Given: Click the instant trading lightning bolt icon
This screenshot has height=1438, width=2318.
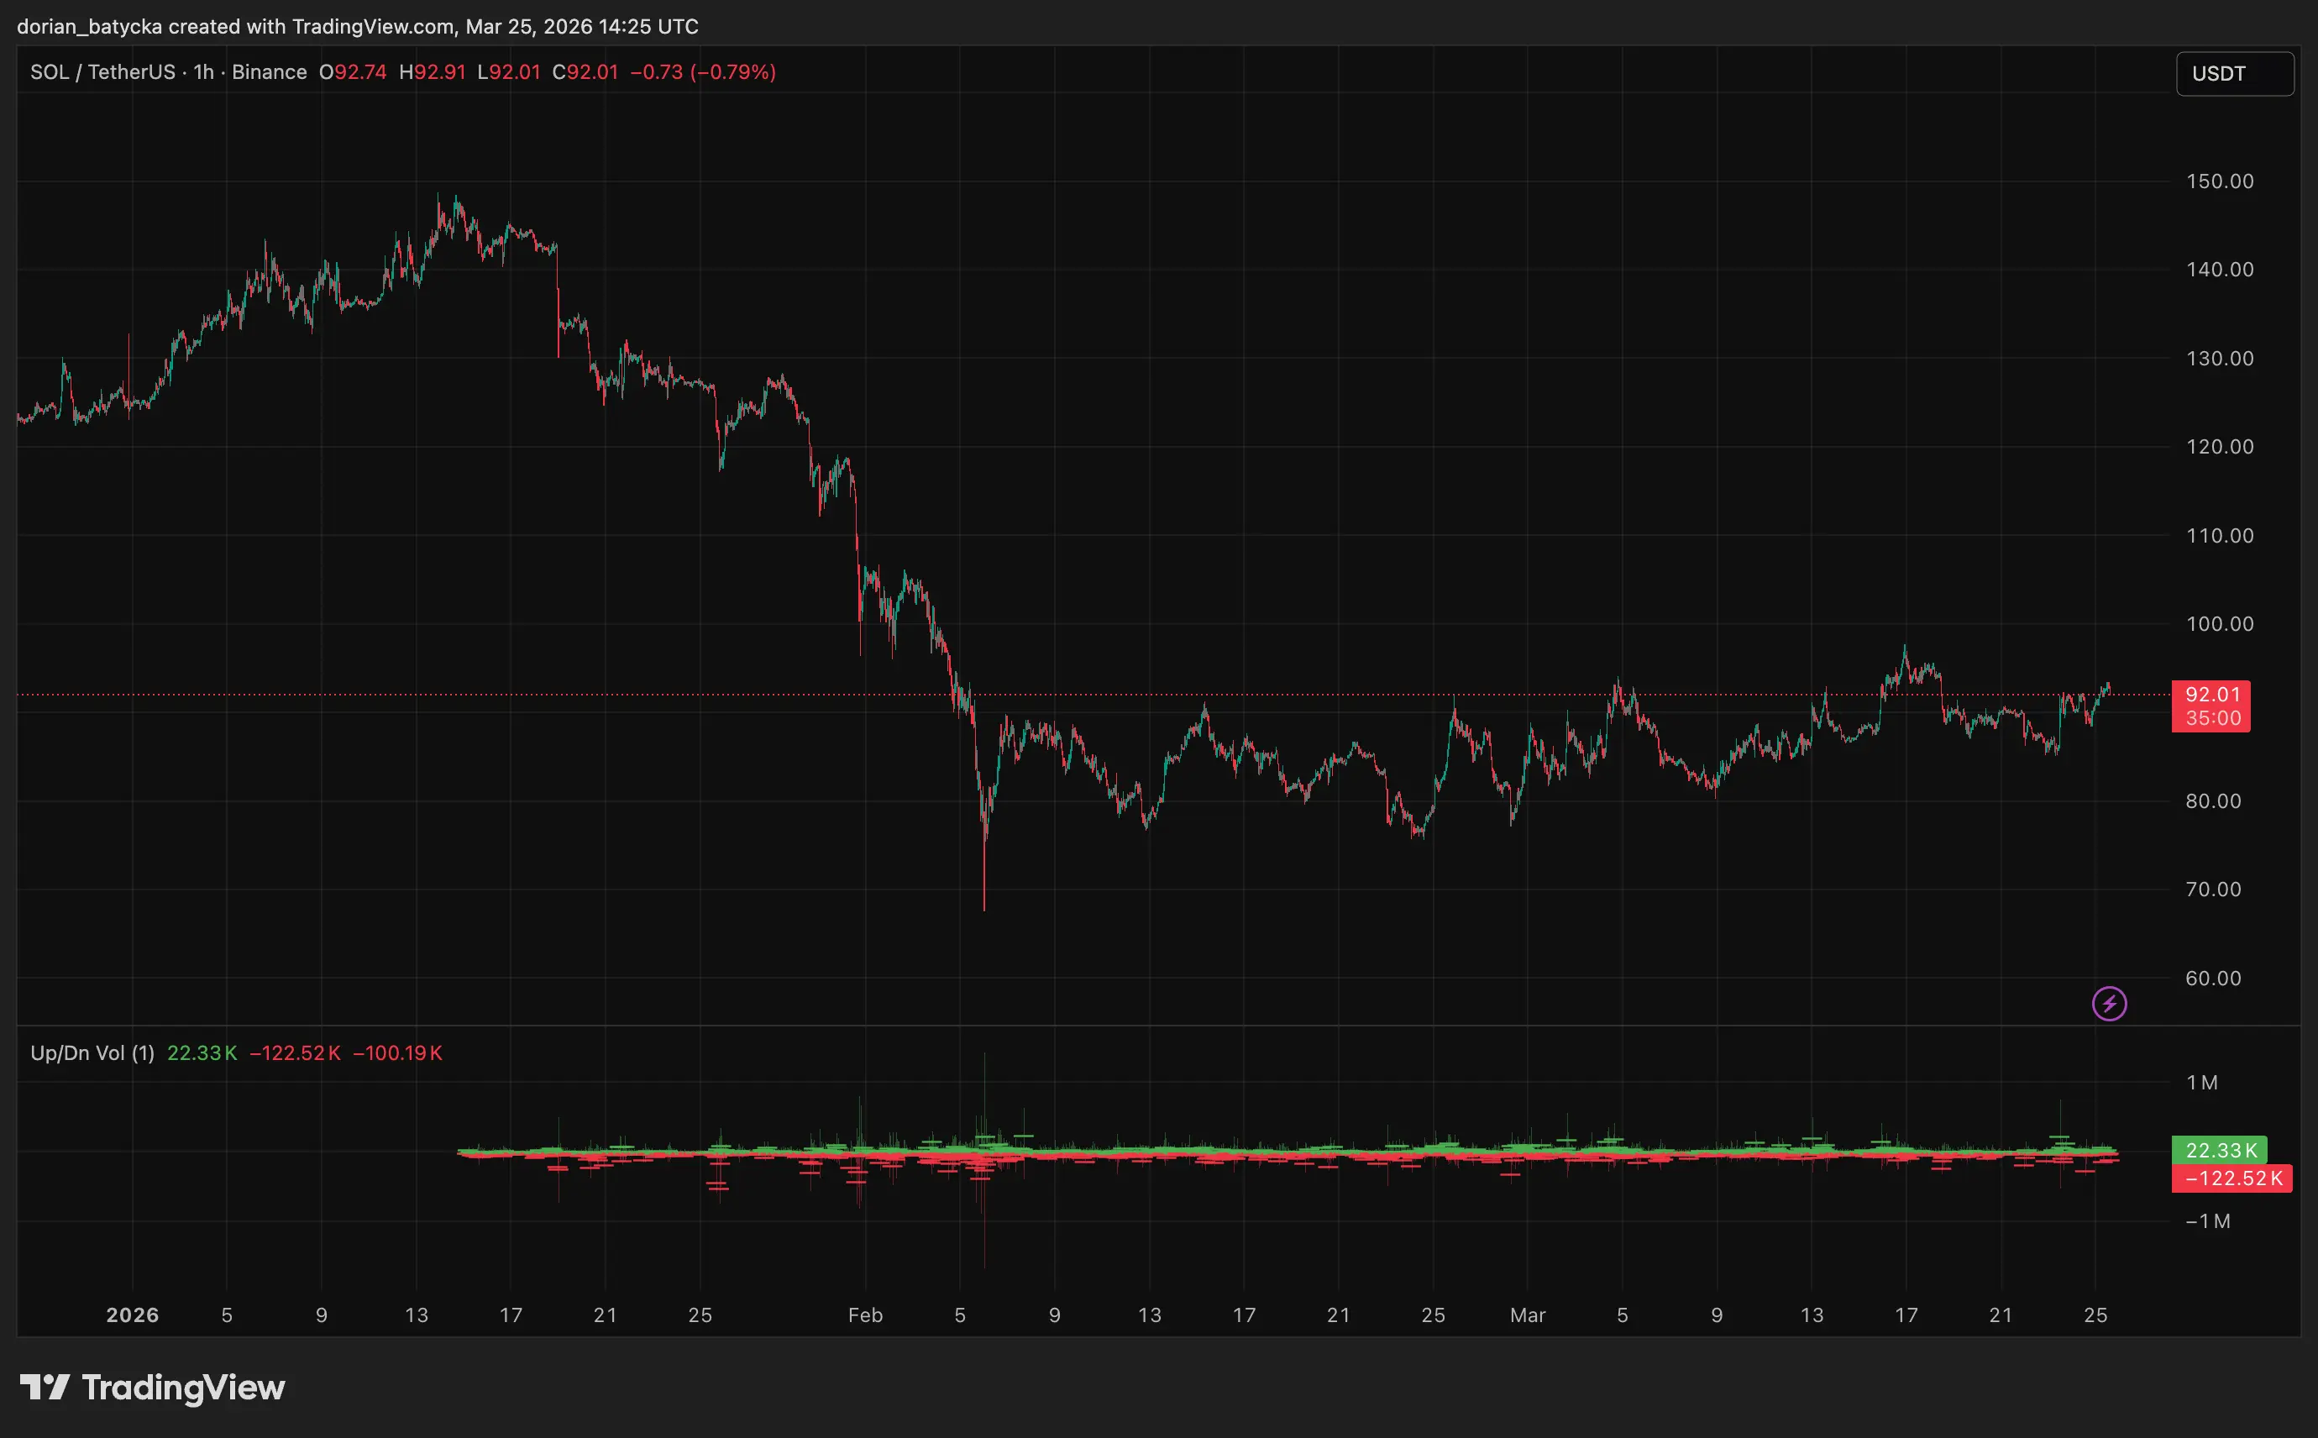Looking at the screenshot, I should tap(2111, 1002).
